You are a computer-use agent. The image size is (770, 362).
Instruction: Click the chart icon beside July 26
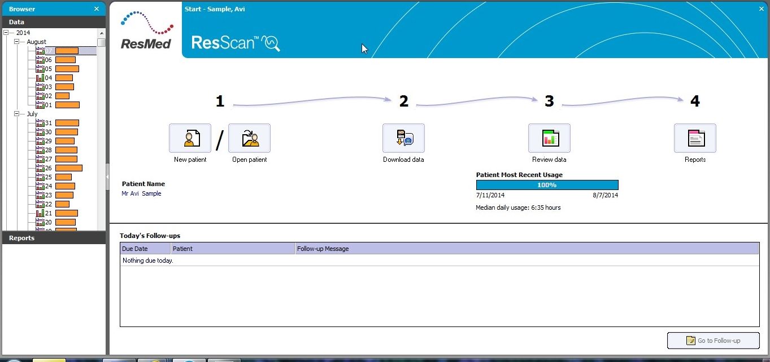[x=40, y=168]
